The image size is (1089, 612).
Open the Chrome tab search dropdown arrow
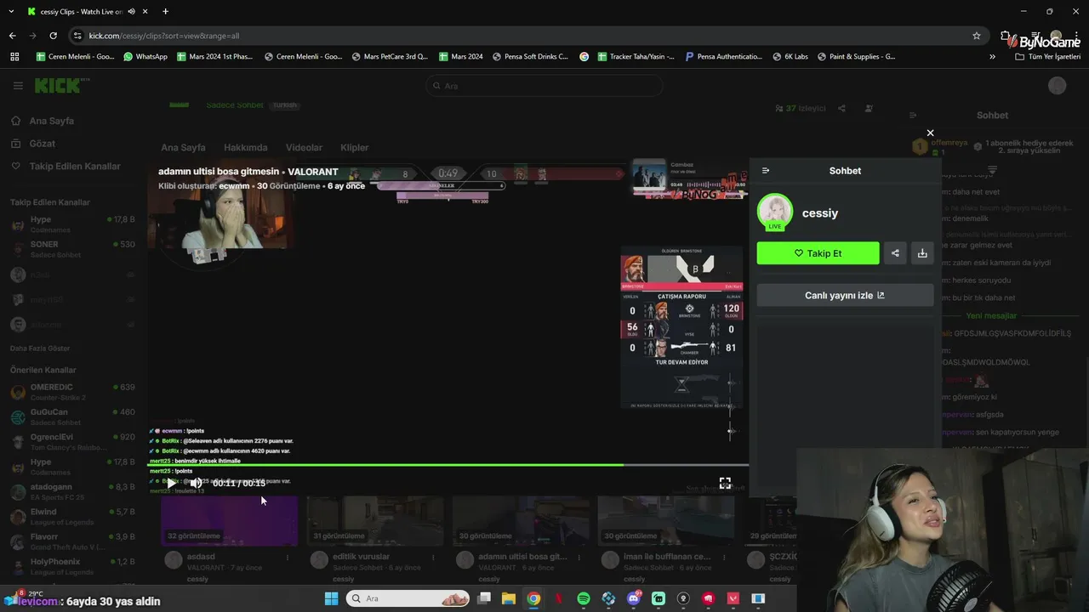[11, 11]
